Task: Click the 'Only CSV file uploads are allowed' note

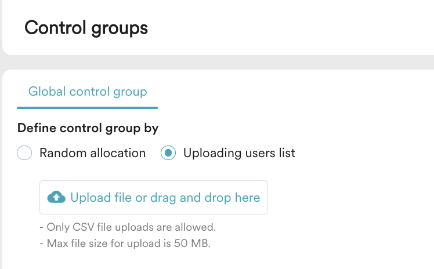Action: (x=128, y=227)
